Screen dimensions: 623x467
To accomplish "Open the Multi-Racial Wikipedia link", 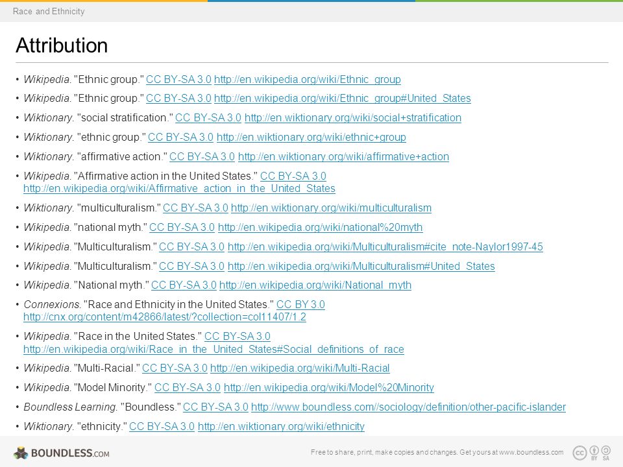I will 300,368.
